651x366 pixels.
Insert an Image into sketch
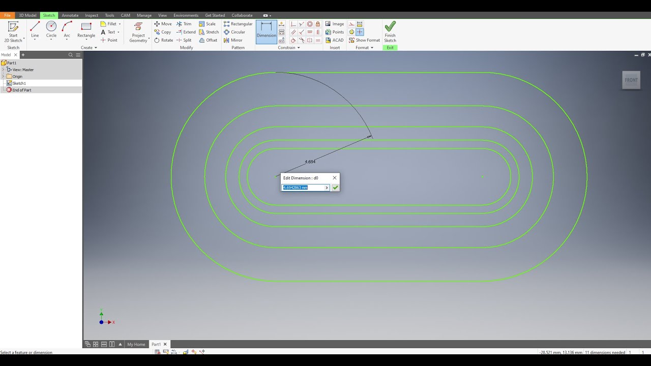pyautogui.click(x=335, y=24)
